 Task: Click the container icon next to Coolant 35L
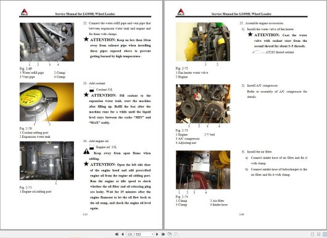click(x=91, y=89)
